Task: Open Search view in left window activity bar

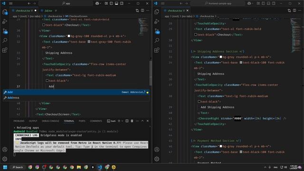Action: [5, 40]
